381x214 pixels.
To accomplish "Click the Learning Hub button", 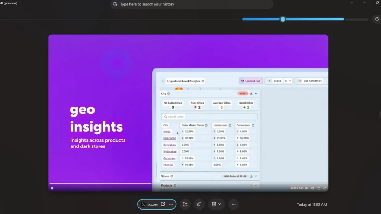I will click(251, 81).
